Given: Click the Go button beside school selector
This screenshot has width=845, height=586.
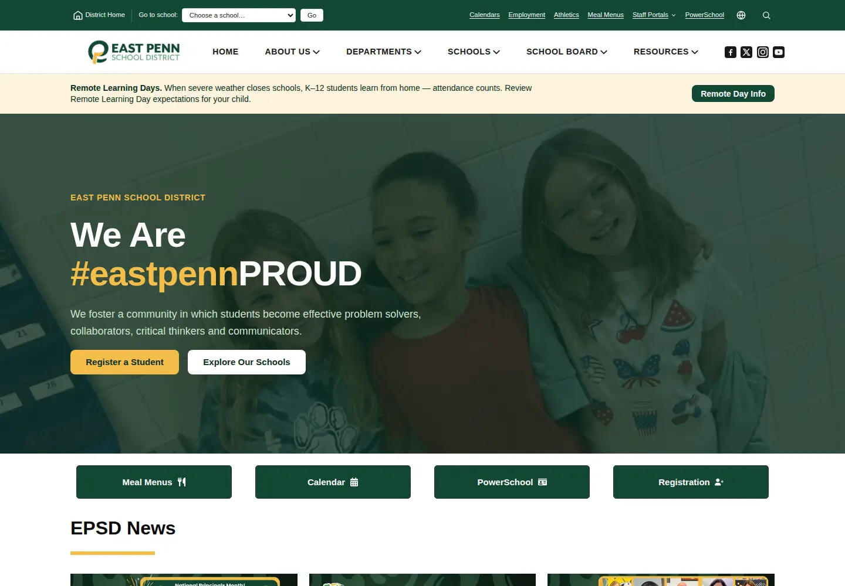Looking at the screenshot, I should click(x=312, y=15).
